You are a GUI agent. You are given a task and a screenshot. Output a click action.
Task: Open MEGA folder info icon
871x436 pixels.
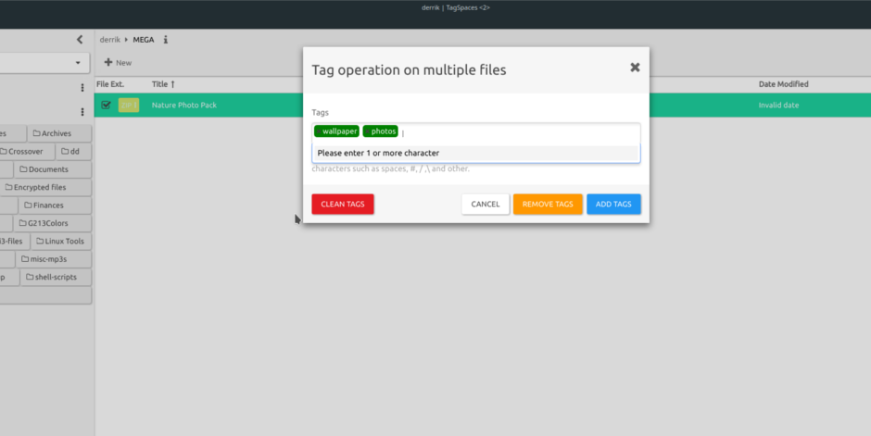click(166, 40)
